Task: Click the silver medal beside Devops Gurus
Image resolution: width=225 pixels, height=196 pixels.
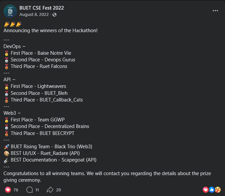Action: click(x=6, y=60)
